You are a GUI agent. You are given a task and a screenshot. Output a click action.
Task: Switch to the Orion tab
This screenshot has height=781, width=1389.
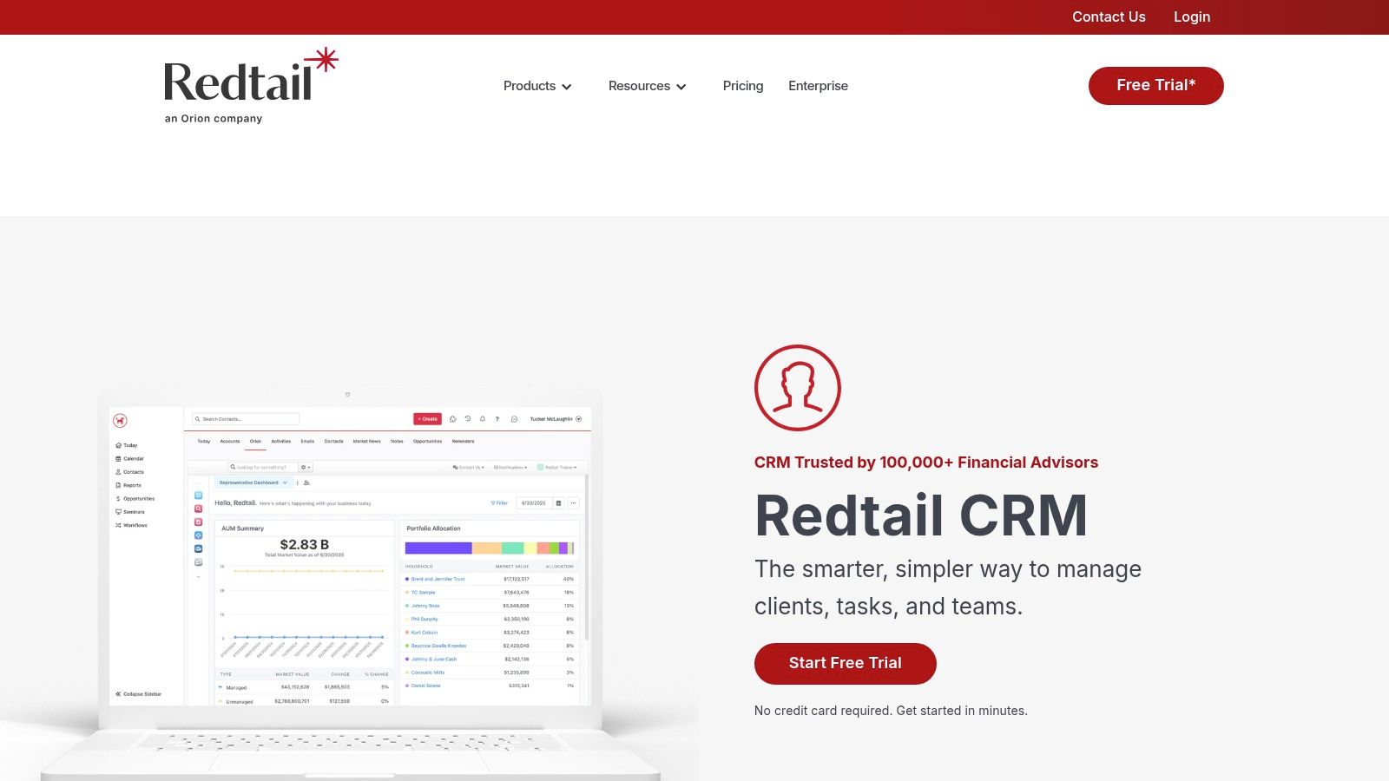pos(255,441)
